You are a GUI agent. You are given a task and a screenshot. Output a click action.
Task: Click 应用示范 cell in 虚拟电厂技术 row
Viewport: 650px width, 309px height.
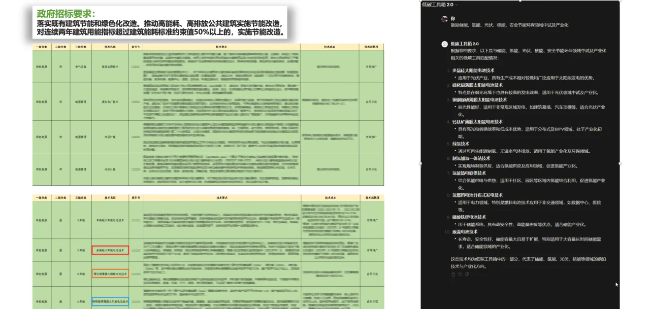coord(371,101)
